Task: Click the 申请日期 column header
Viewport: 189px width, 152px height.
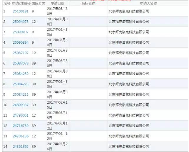Action: coord(57,4)
